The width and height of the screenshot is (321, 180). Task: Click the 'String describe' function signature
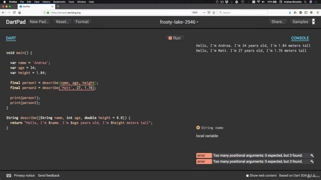(x=68, y=118)
